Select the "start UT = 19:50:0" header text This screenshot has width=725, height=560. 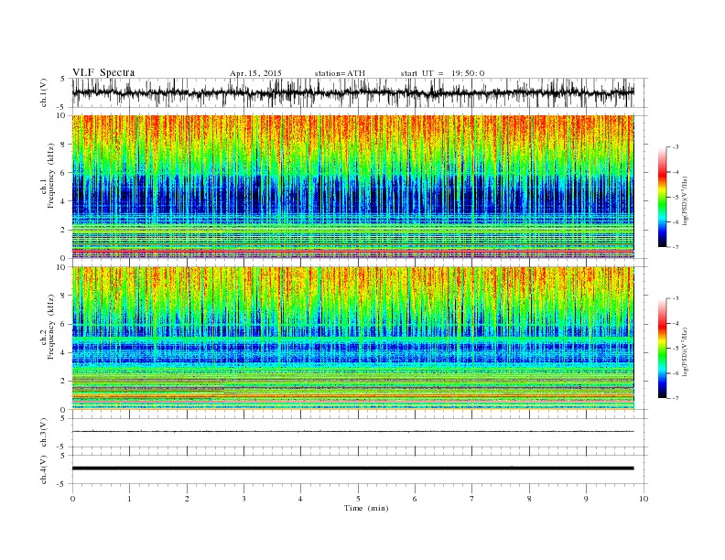(x=442, y=73)
